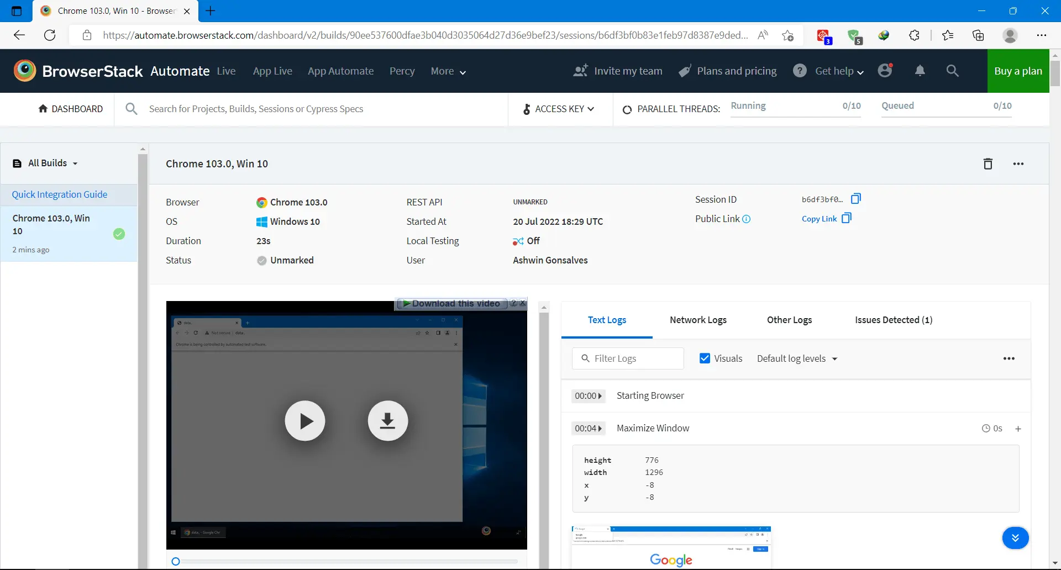Screen dimensions: 1061x570
Task: Open the ACCESS KEY dropdown
Action: tap(559, 109)
